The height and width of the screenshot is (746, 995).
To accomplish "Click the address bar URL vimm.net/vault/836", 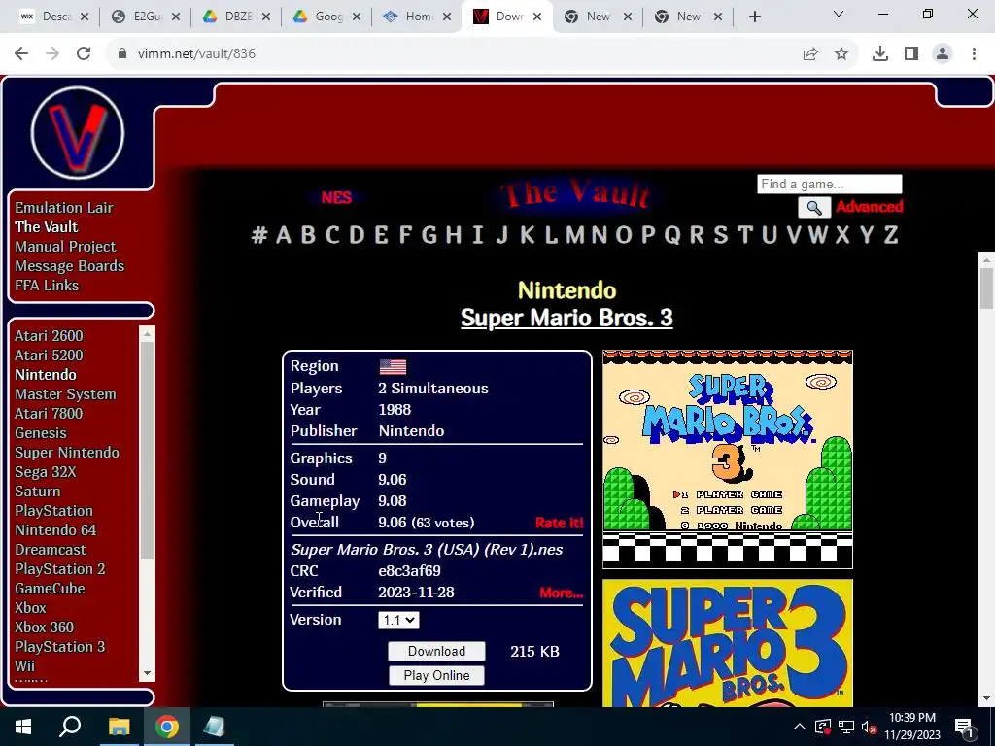I will 196,54.
